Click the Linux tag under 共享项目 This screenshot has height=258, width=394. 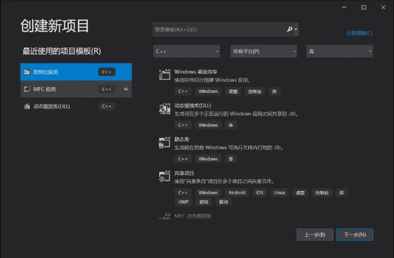279,193
